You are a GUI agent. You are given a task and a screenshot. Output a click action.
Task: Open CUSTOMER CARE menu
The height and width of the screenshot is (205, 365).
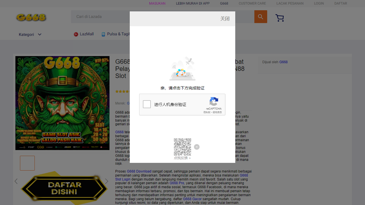(252, 3)
